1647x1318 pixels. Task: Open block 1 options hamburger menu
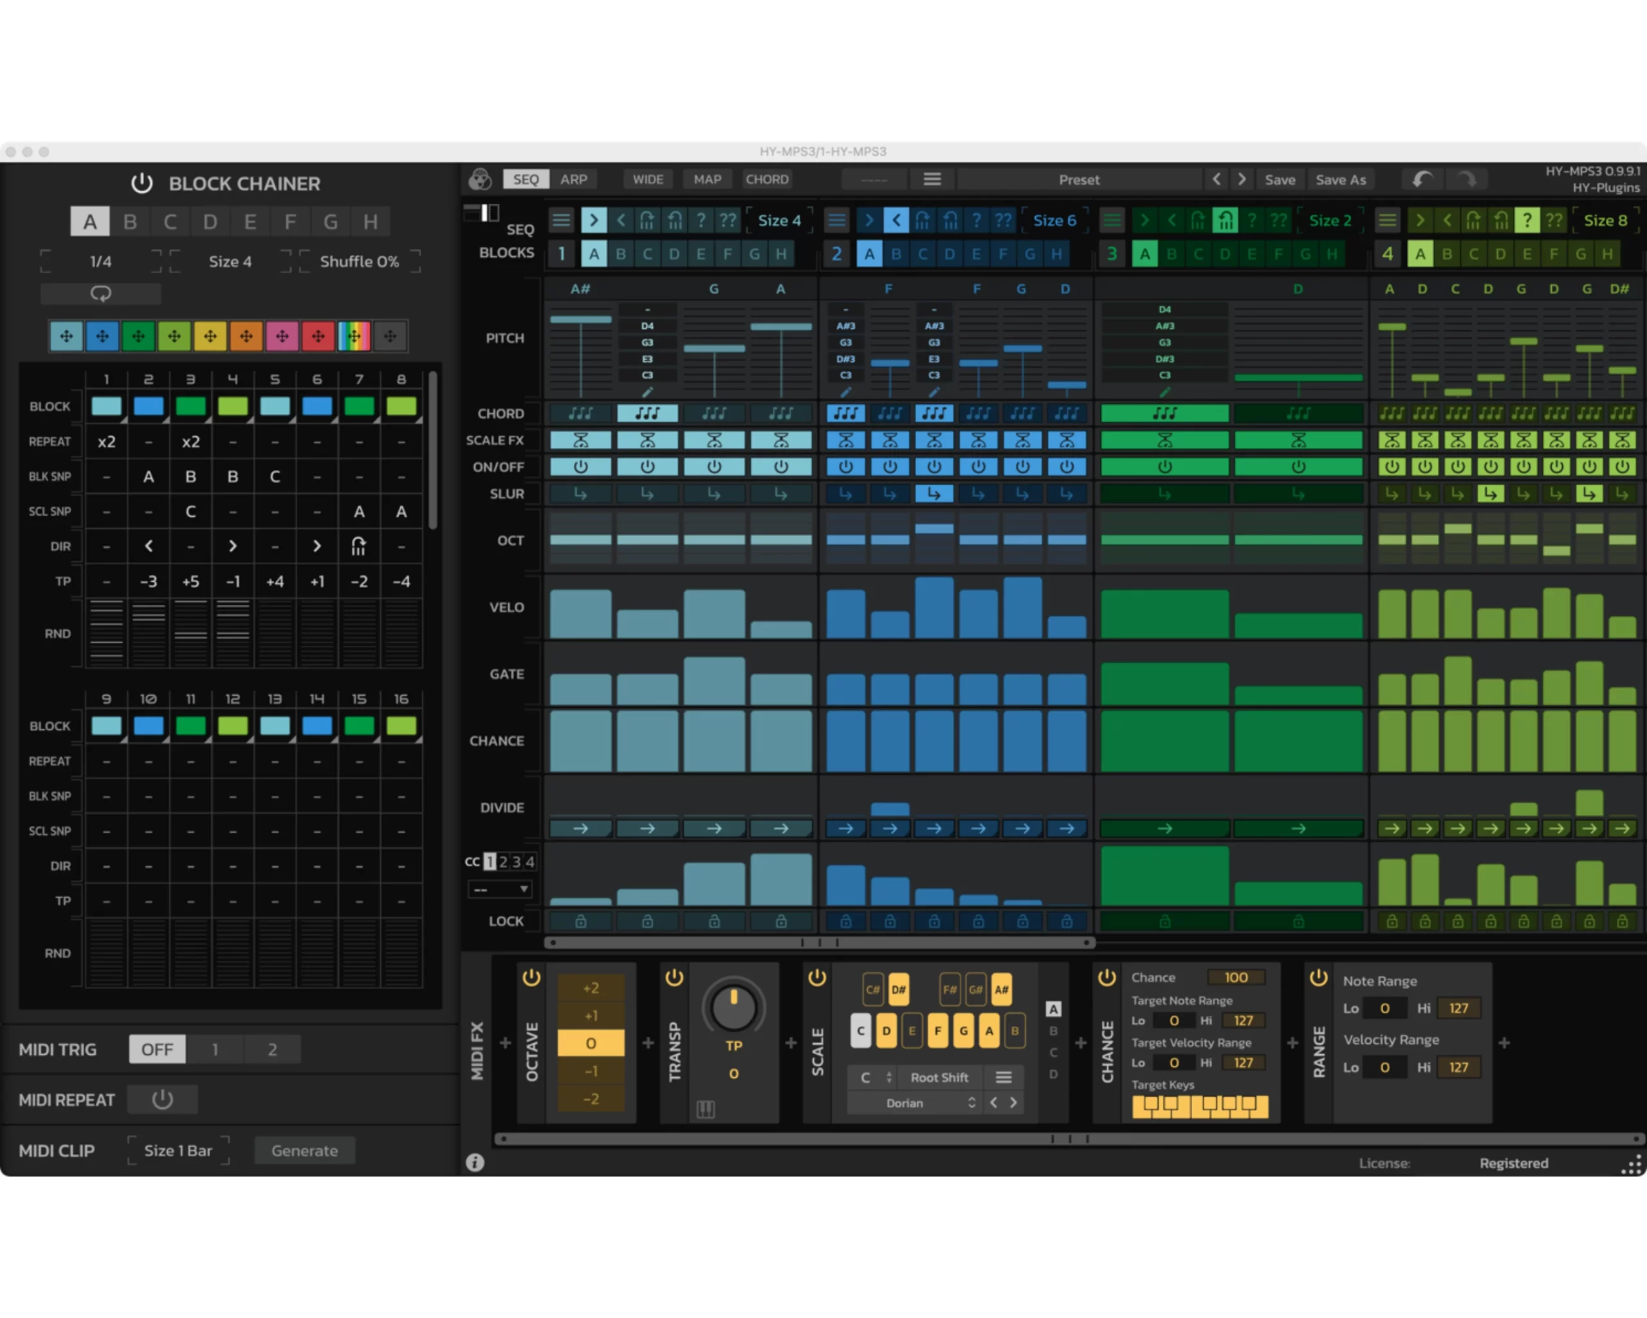[x=562, y=220]
